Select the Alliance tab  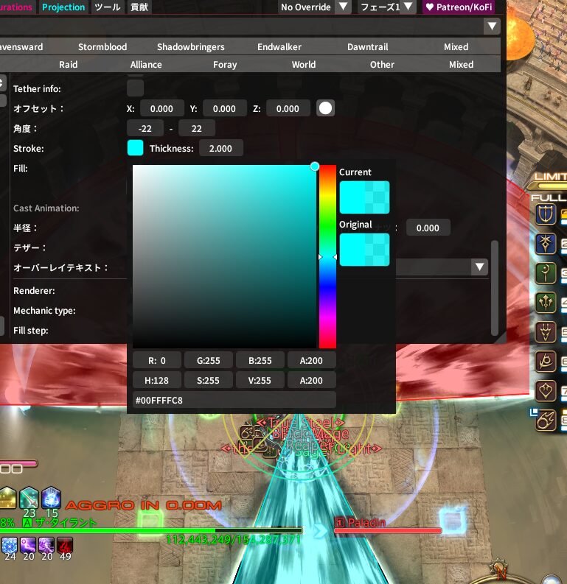click(146, 64)
